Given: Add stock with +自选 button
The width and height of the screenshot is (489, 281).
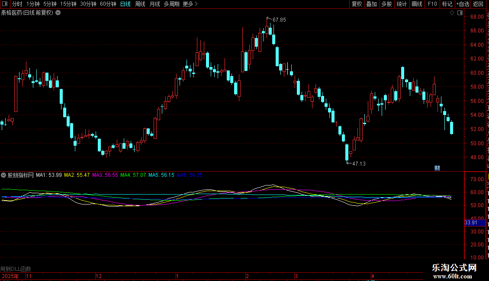Looking at the screenshot, I should coord(463,4).
